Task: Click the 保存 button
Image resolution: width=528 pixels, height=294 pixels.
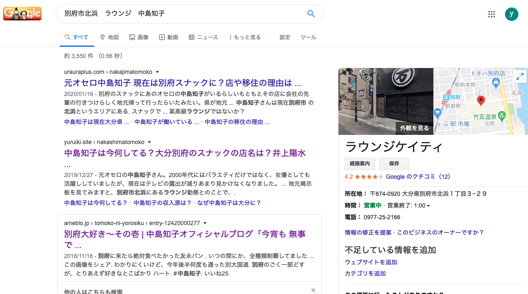Action: coord(394,164)
